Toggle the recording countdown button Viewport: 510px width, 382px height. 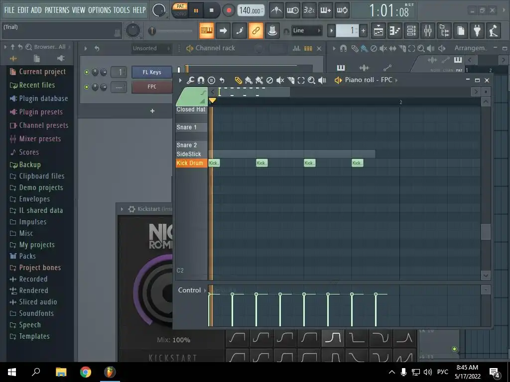tap(309, 10)
